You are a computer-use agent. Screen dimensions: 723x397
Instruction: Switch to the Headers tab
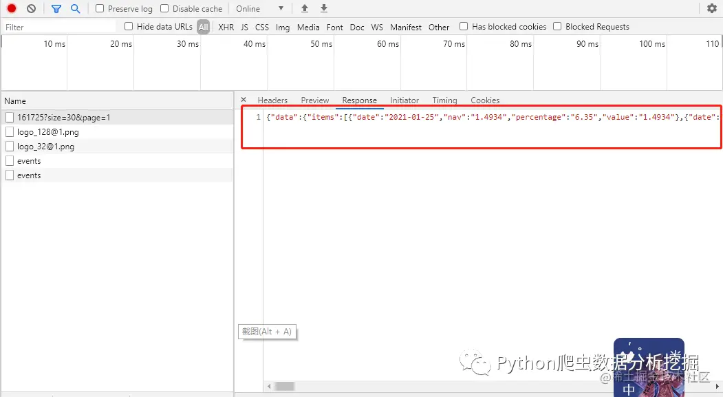click(x=272, y=100)
